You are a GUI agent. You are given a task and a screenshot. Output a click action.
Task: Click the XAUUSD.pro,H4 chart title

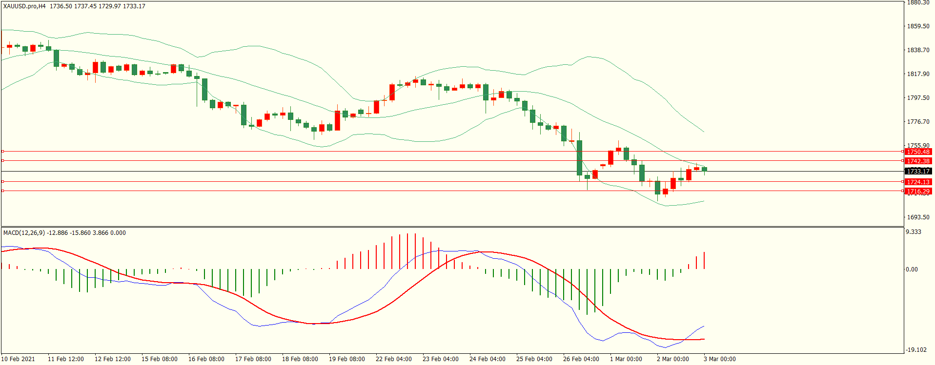pos(24,6)
